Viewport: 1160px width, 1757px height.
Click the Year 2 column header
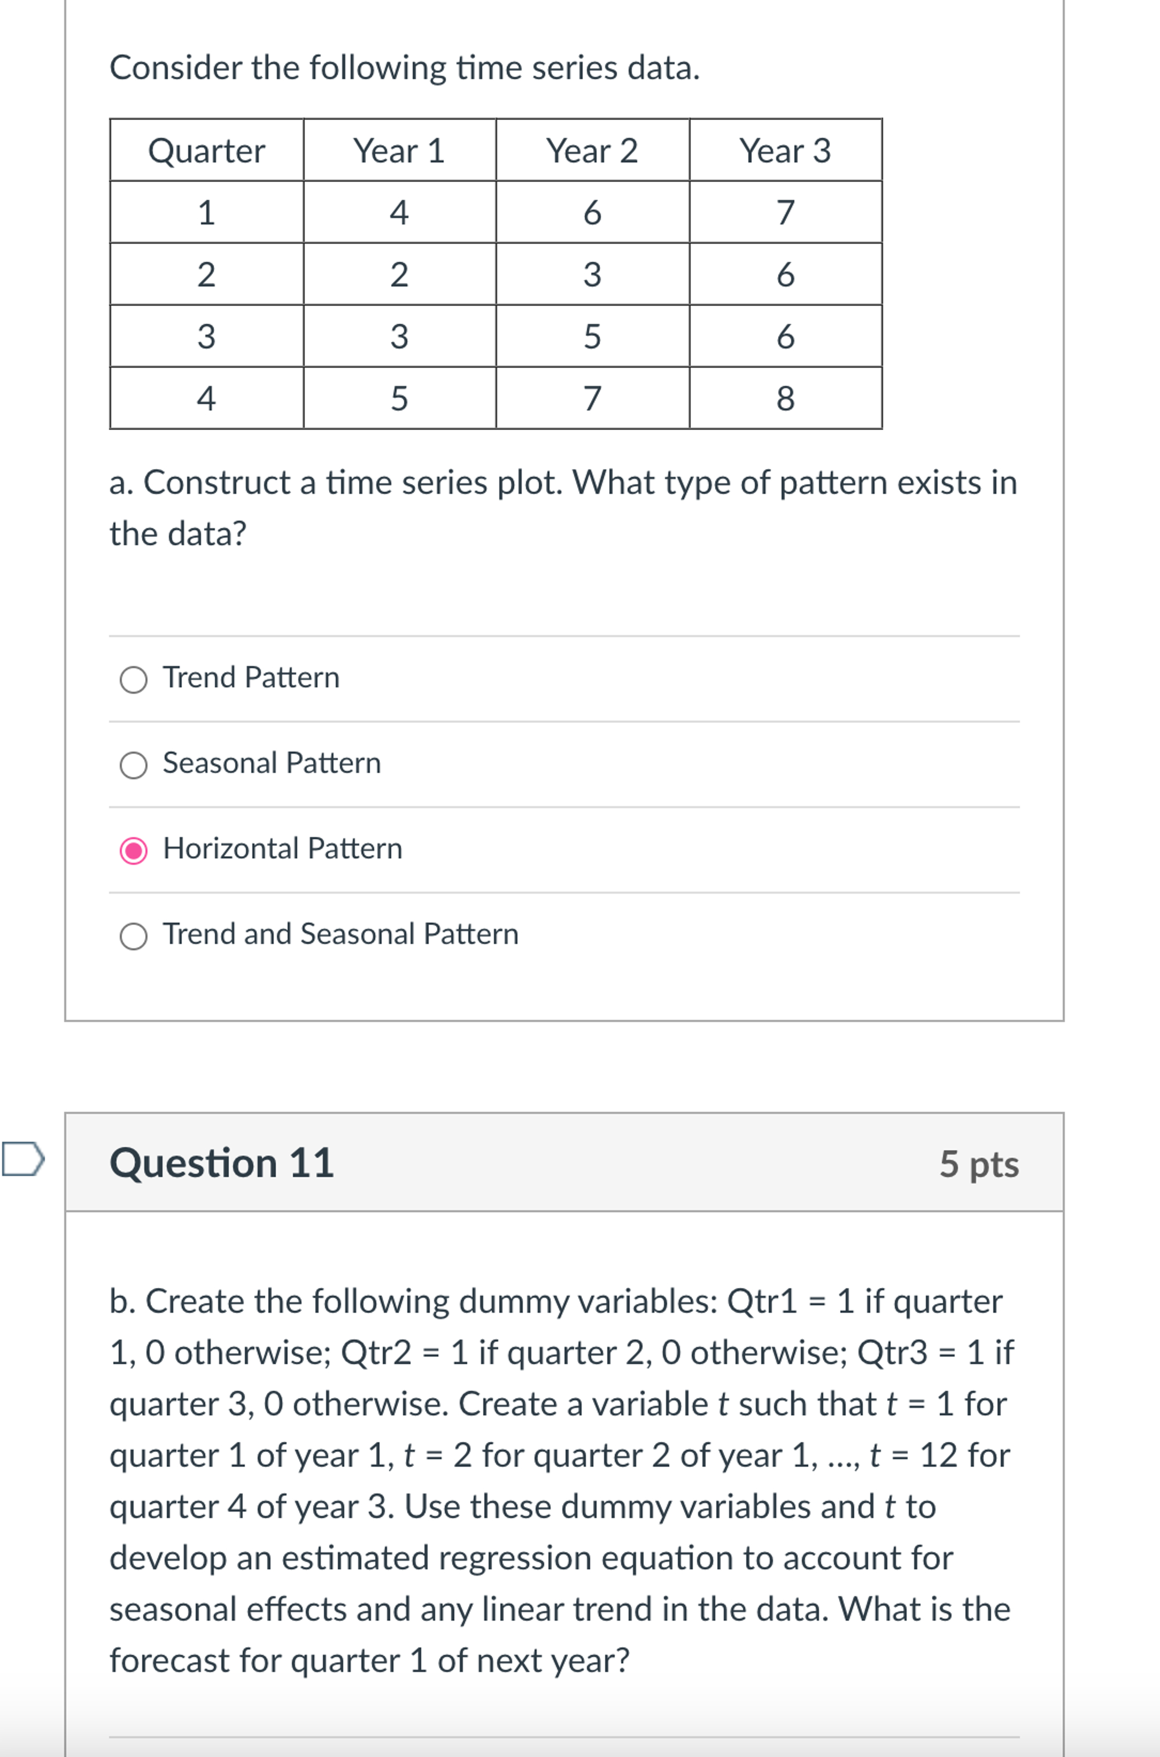click(x=593, y=150)
